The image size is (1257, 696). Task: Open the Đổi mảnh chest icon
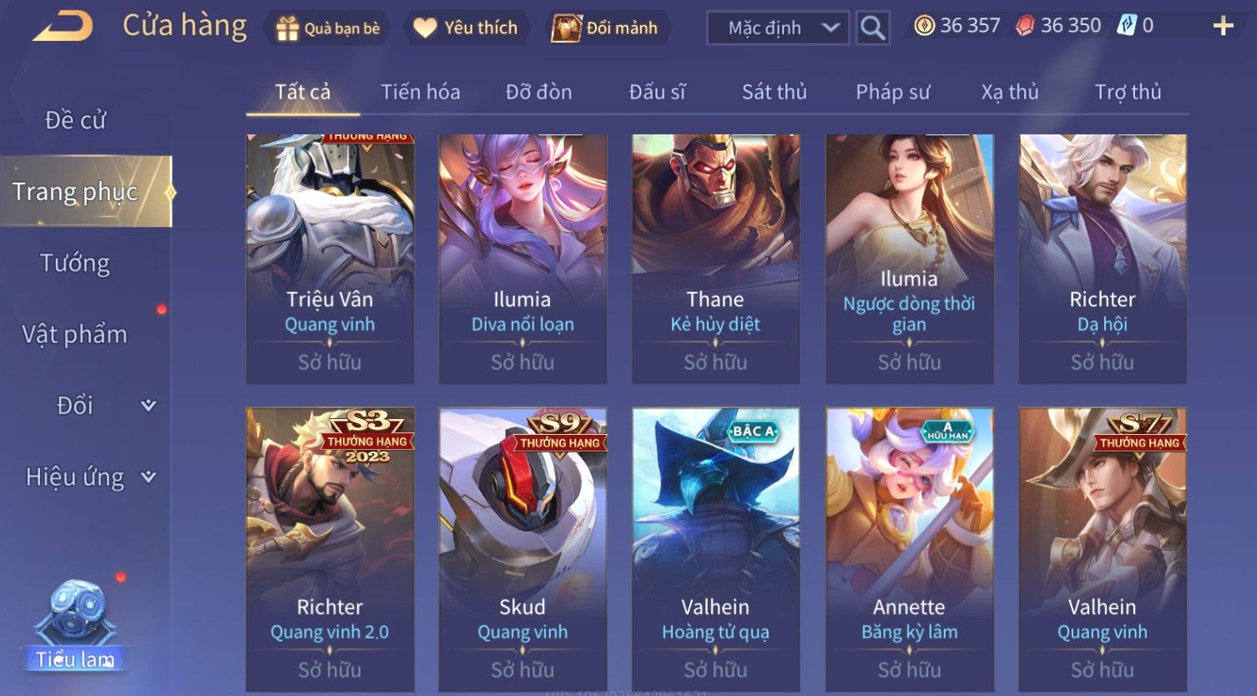[x=566, y=28]
